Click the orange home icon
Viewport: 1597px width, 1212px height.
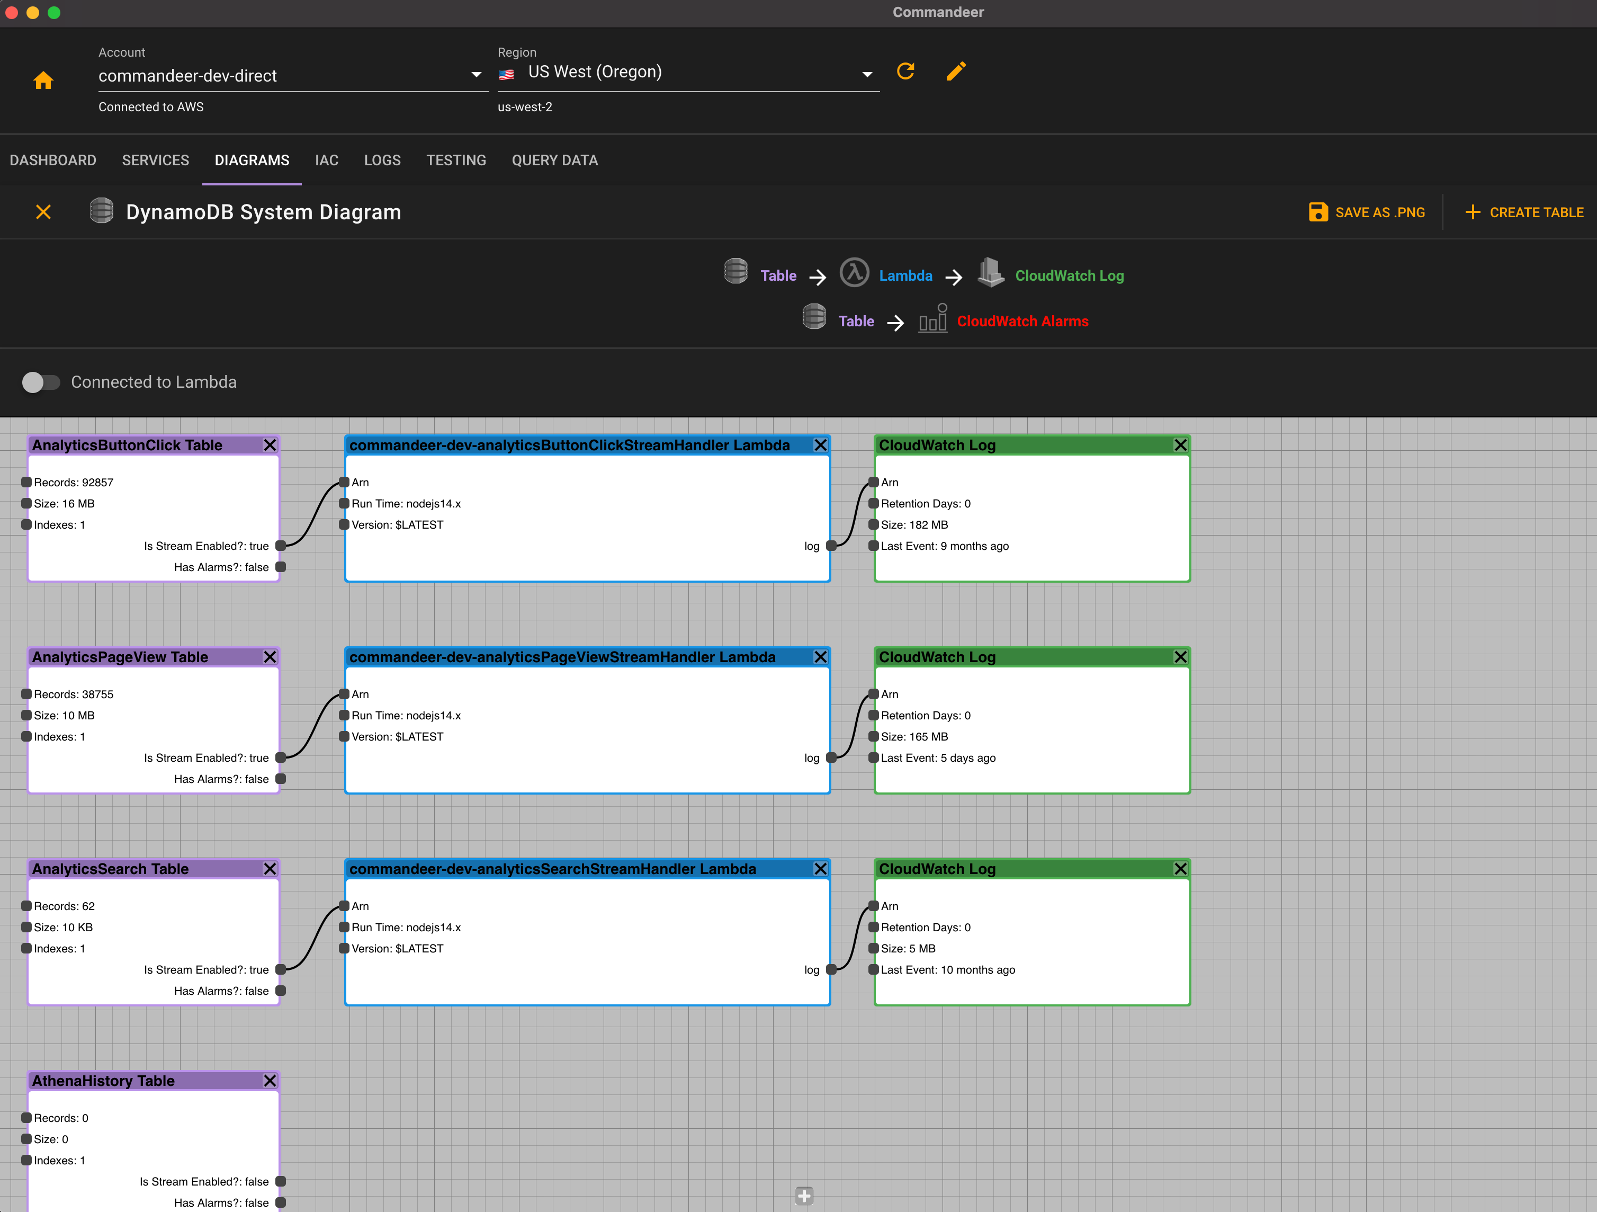coord(43,80)
